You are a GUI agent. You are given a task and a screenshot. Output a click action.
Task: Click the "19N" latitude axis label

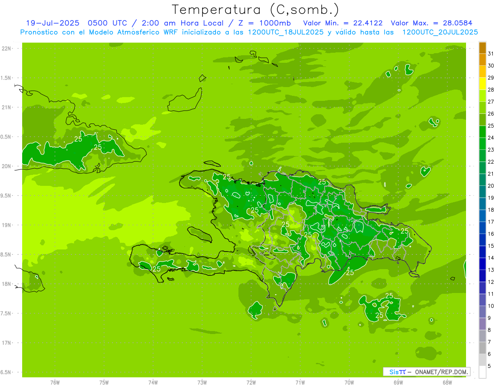(7, 225)
